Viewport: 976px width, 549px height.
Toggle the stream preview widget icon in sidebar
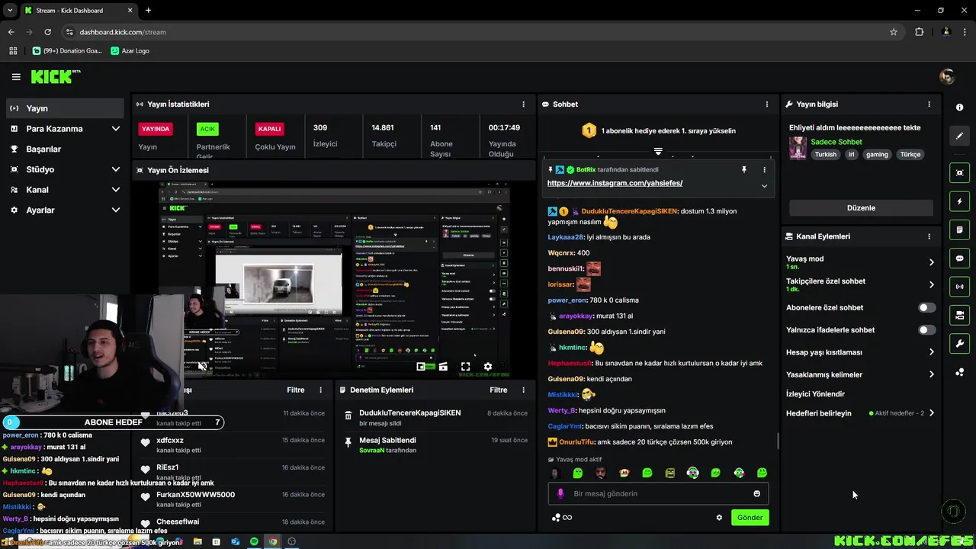tap(959, 173)
